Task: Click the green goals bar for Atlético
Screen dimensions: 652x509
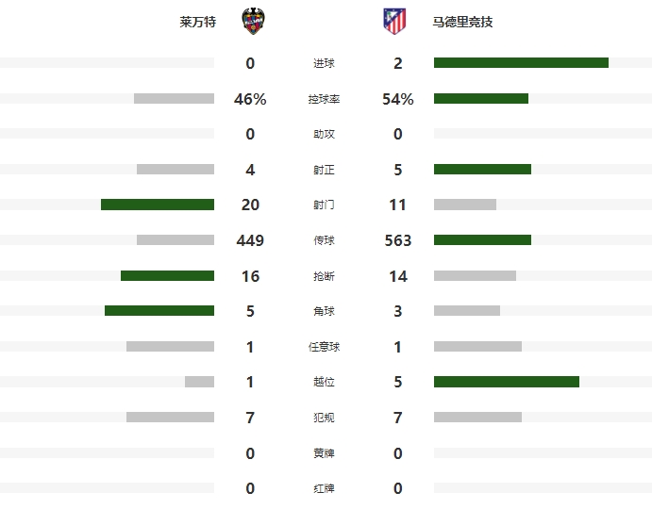Action: [x=521, y=63]
